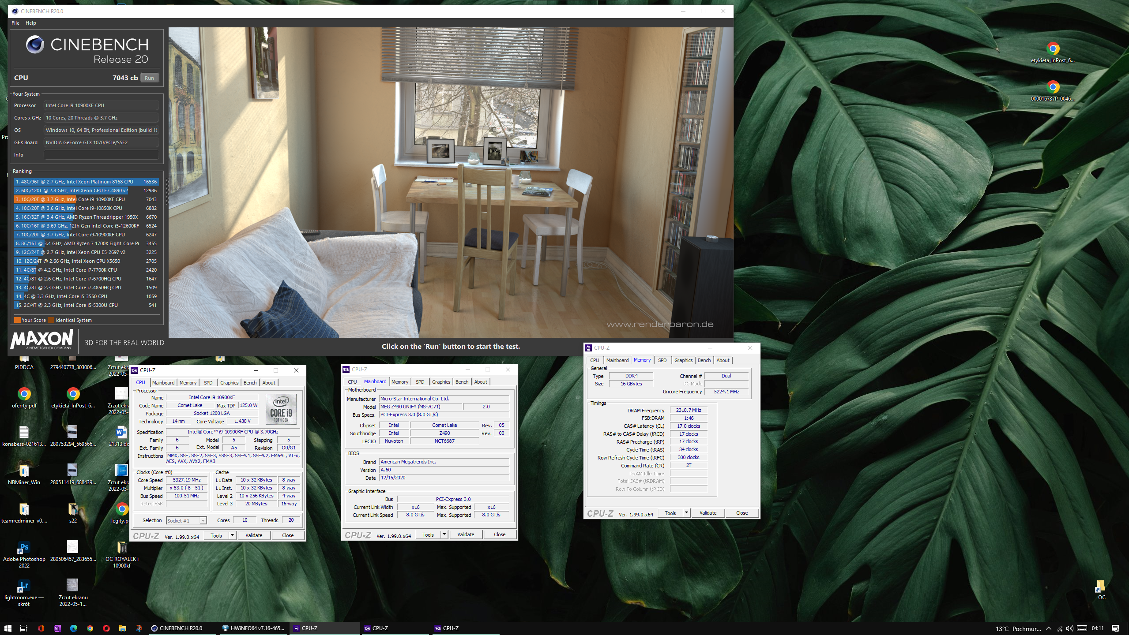Switch to Mainboard tab in CPU-Z memory window

pyautogui.click(x=617, y=360)
